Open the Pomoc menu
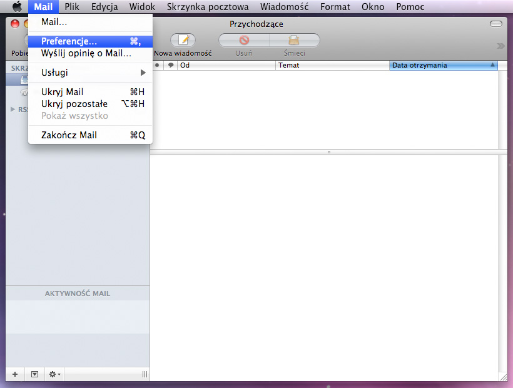Screen dimensions: 513x388 (410, 6)
